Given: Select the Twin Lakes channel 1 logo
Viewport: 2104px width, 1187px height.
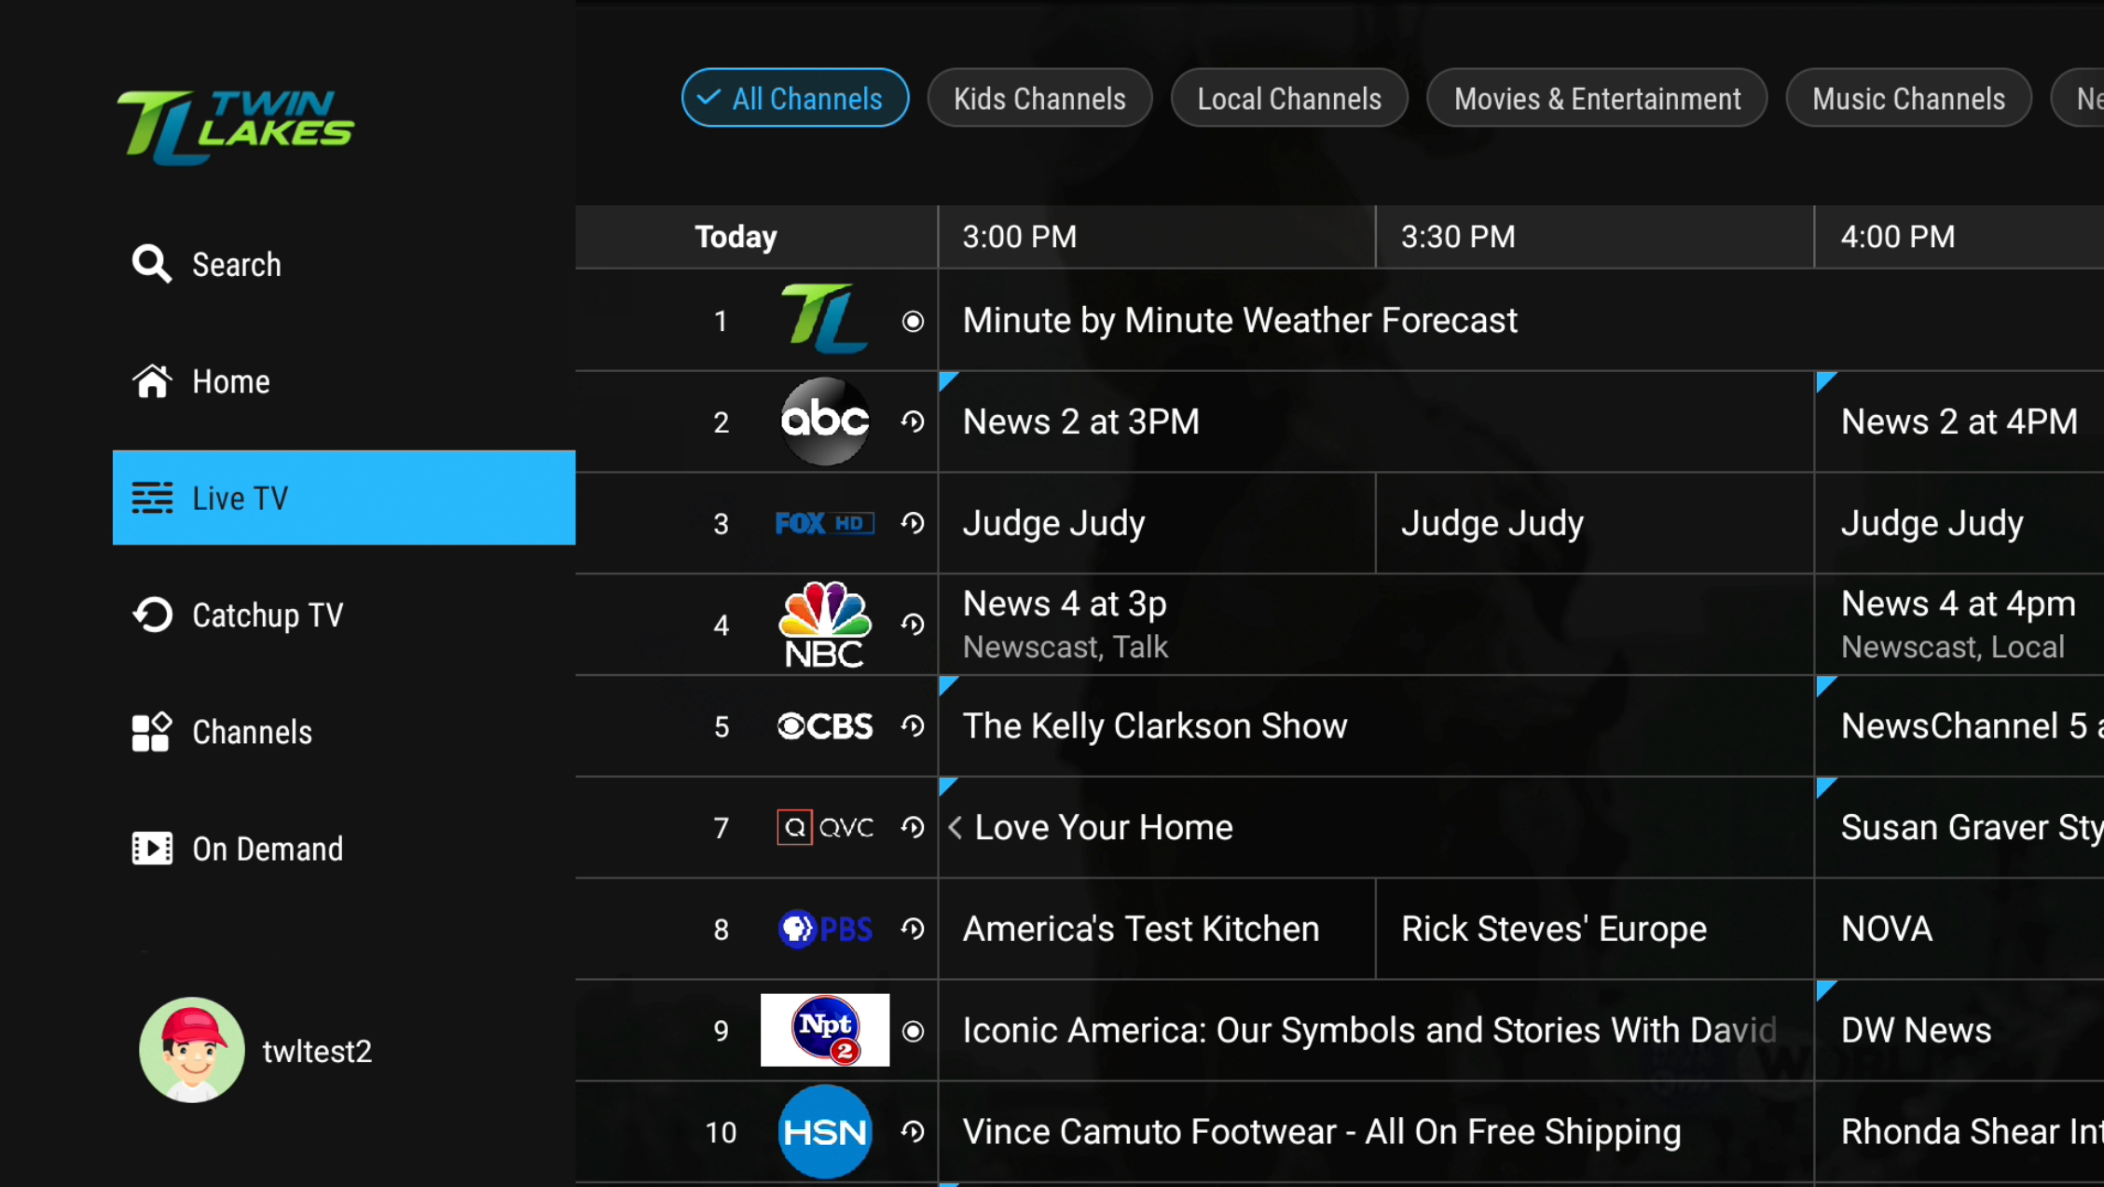Looking at the screenshot, I should (x=824, y=319).
